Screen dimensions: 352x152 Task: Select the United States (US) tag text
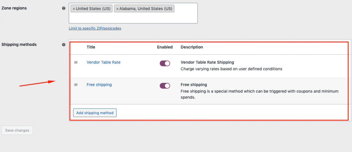[x=93, y=9]
